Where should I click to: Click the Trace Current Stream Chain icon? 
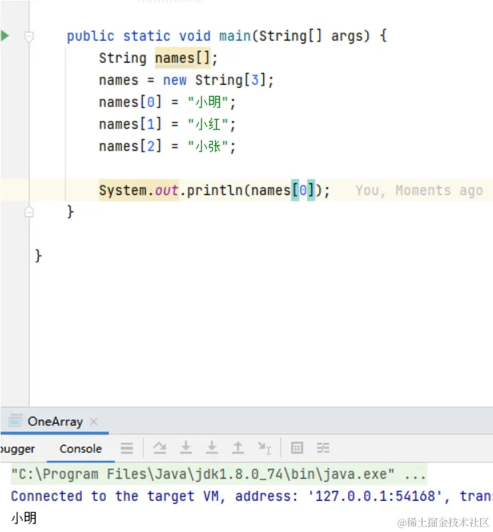(323, 448)
